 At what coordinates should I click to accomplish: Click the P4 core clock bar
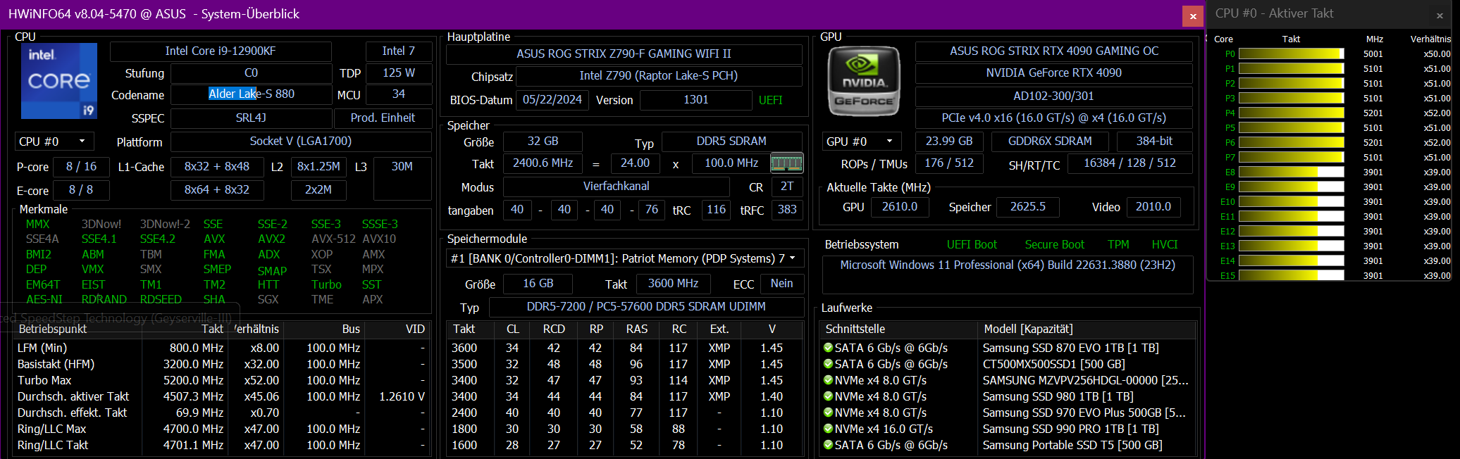pyautogui.click(x=1291, y=113)
